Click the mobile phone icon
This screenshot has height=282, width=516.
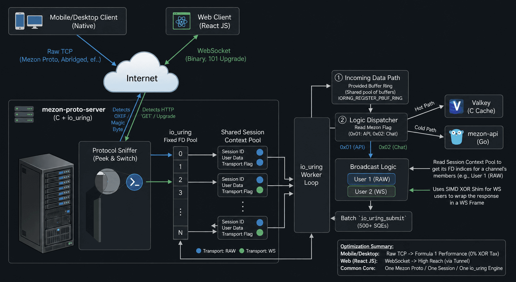(x=20, y=21)
